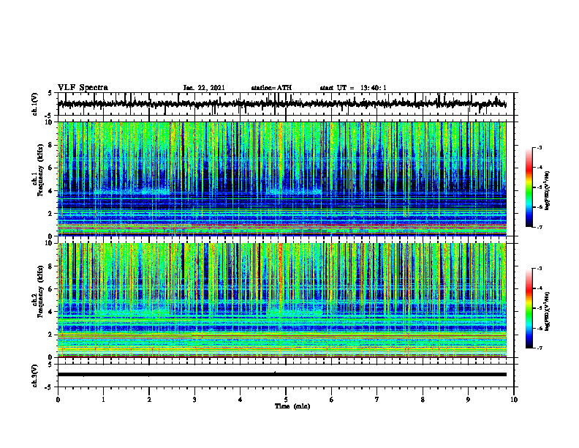Screen dimensions: 579x448
Task: Click the "ch.3(V)" axis label
Action: [35, 376]
